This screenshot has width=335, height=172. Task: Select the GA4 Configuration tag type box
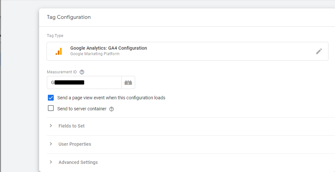click(x=188, y=51)
